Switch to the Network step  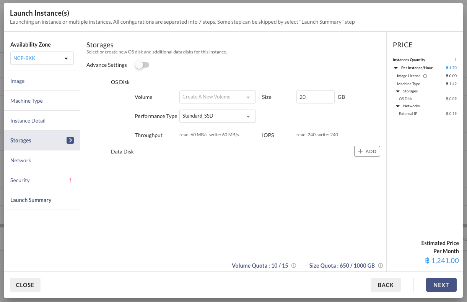point(21,160)
